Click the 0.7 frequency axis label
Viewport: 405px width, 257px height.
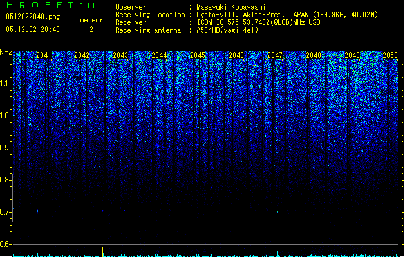coord(6,212)
